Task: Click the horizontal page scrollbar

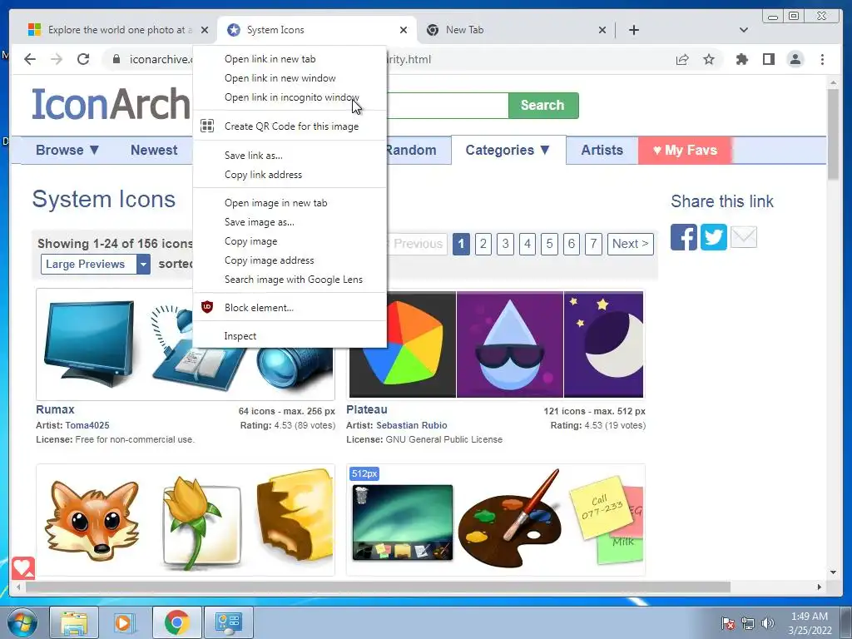Action: [379, 587]
